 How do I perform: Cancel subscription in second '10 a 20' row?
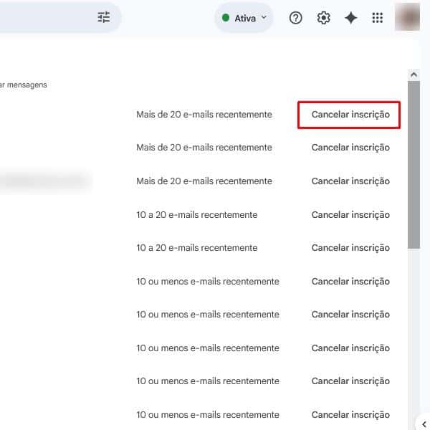(x=350, y=248)
